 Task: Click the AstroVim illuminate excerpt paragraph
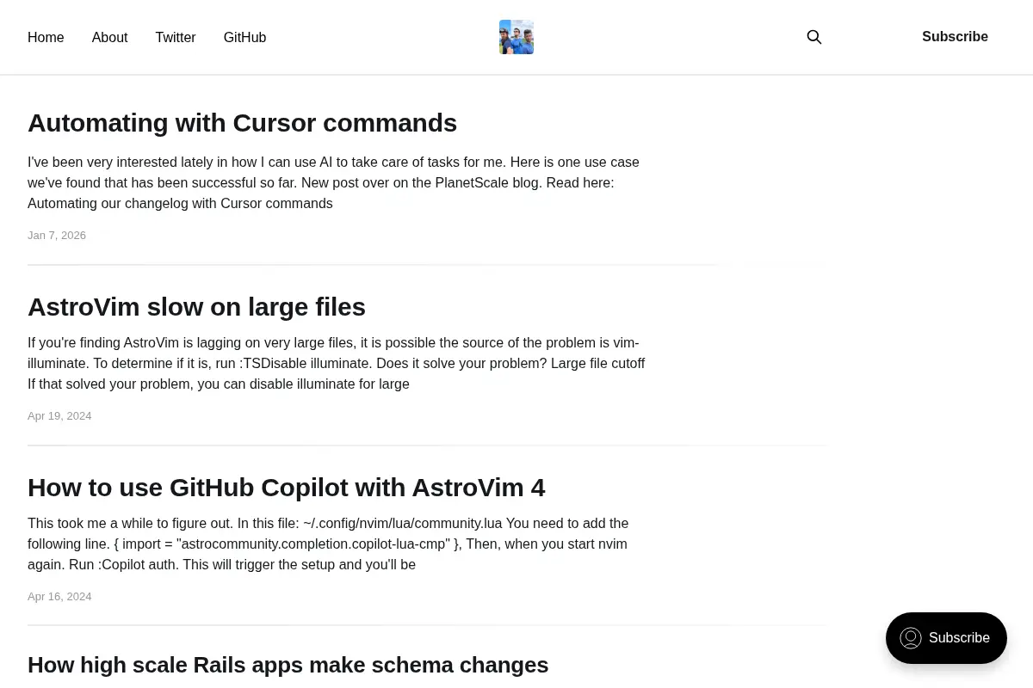coord(337,363)
